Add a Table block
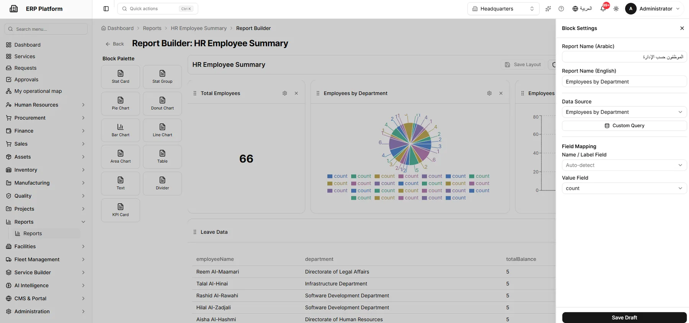The image size is (689, 323). (x=162, y=157)
